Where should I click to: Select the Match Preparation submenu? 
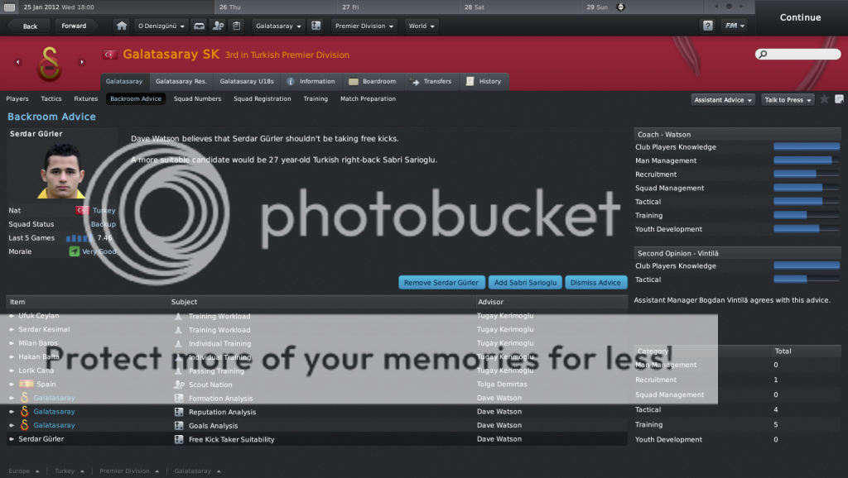368,99
